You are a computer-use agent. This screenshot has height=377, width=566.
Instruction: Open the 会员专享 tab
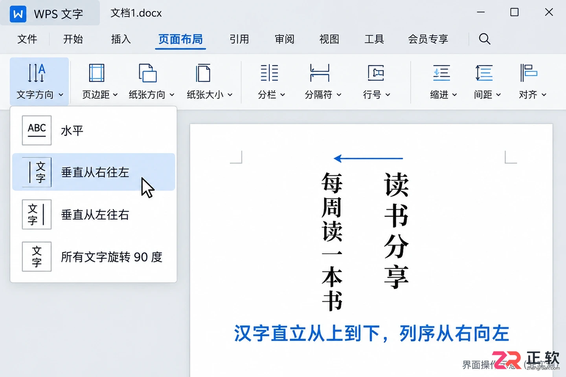point(428,39)
